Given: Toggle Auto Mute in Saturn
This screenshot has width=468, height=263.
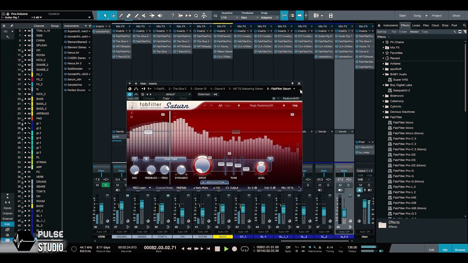Looking at the screenshot, I should 201,188.
